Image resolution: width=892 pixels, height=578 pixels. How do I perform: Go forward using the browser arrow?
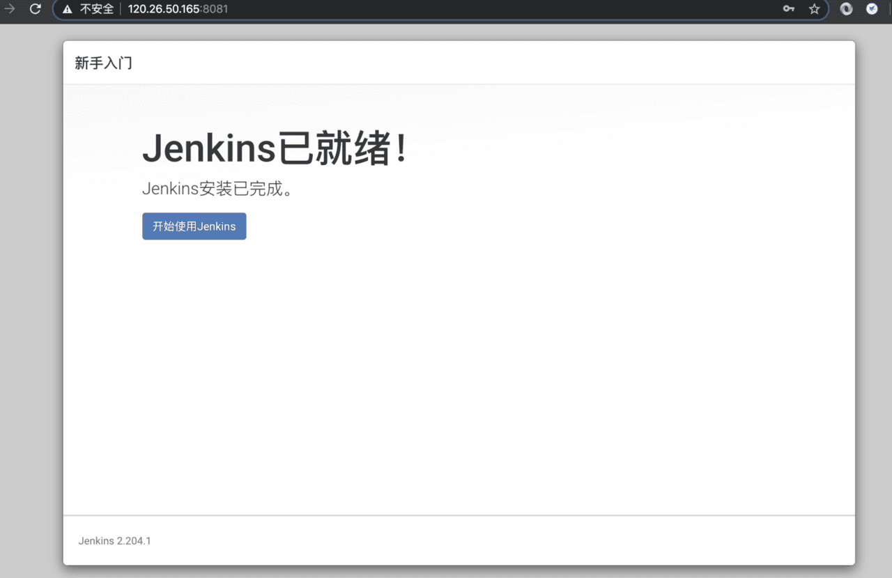10,9
